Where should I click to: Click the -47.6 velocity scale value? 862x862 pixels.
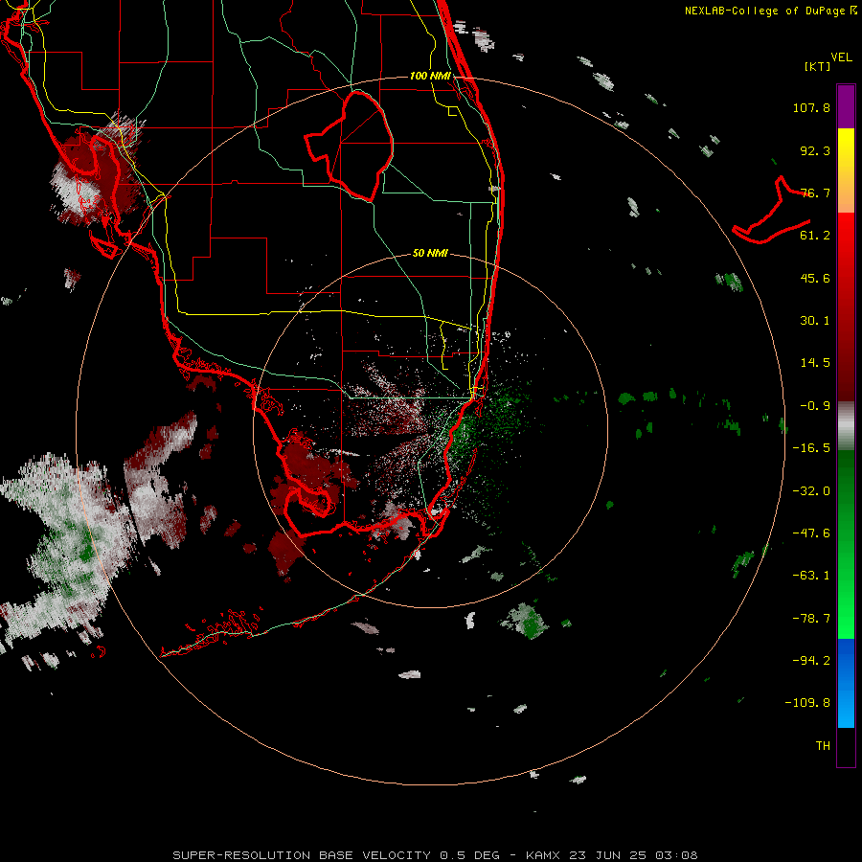pos(811,533)
